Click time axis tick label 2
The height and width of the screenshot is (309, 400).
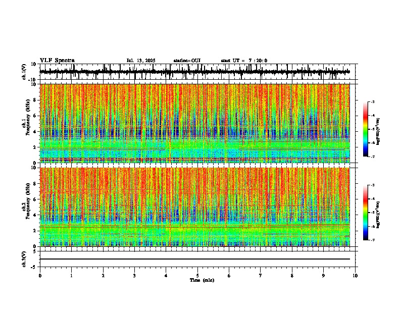pos(103,276)
